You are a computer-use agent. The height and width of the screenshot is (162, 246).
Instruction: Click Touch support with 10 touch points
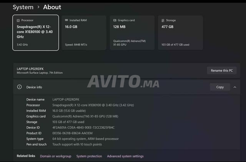point(77,144)
